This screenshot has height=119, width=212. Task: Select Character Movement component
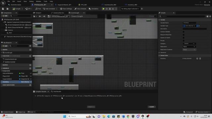pos(19,37)
